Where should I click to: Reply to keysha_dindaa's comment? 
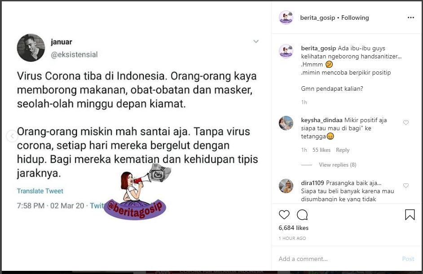343,150
